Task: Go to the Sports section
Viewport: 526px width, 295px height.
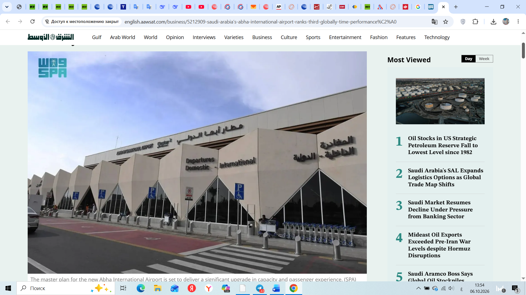Action: [x=313, y=37]
